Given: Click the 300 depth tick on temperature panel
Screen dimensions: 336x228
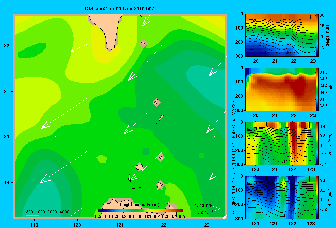Looking at the screenshot, I should [x=239, y=56].
